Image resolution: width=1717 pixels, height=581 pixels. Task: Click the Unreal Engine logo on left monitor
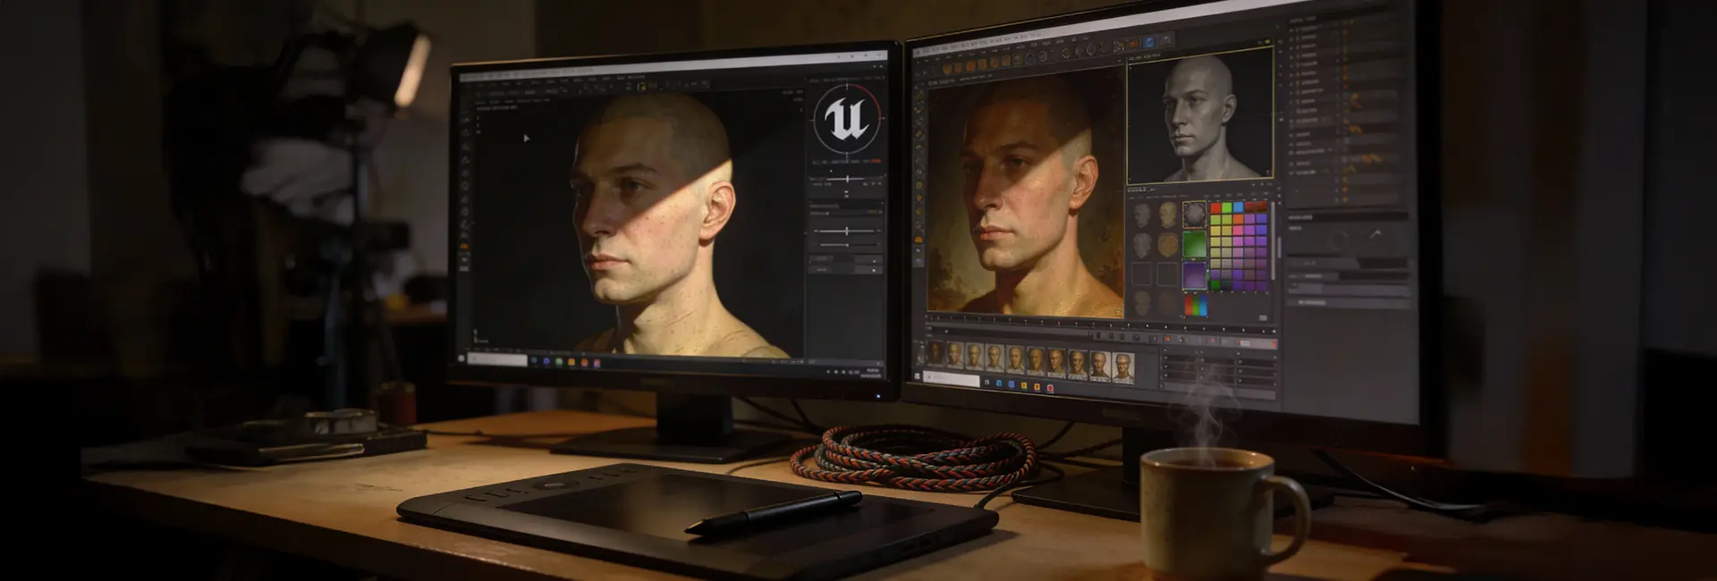846,121
